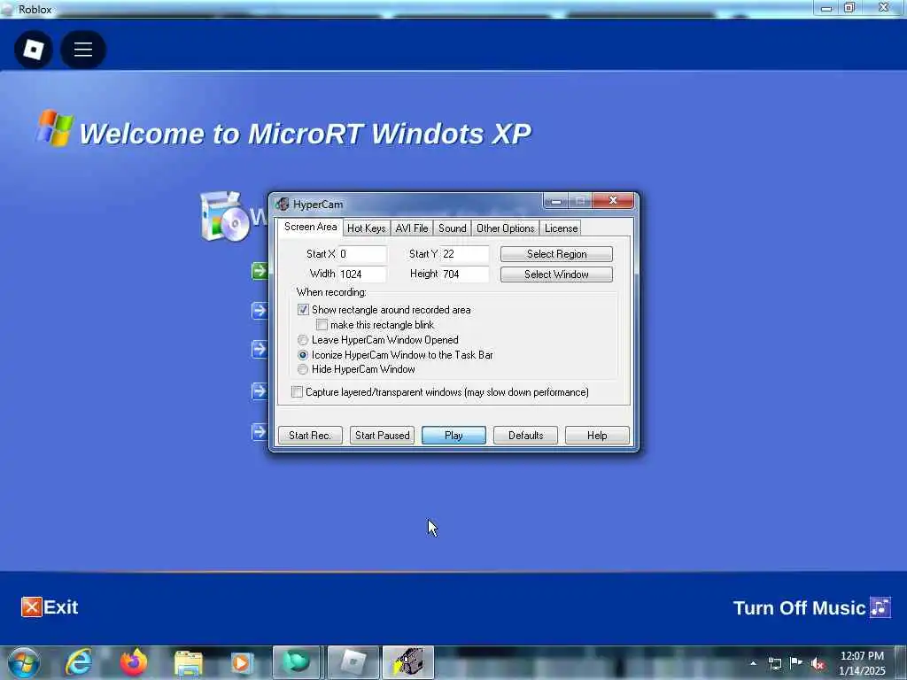Open Action Center flag icon
This screenshot has height=680, width=907.
796,662
